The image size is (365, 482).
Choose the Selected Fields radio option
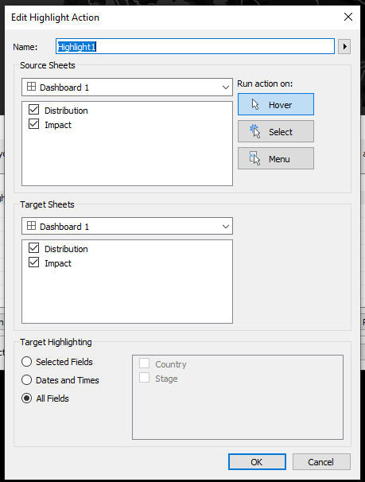point(27,361)
